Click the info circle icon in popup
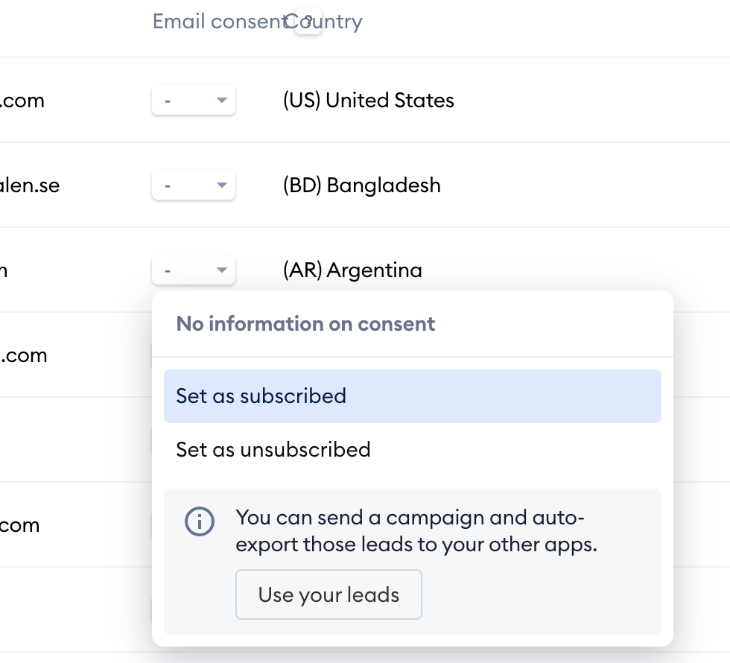This screenshot has height=663, width=730. tap(200, 521)
